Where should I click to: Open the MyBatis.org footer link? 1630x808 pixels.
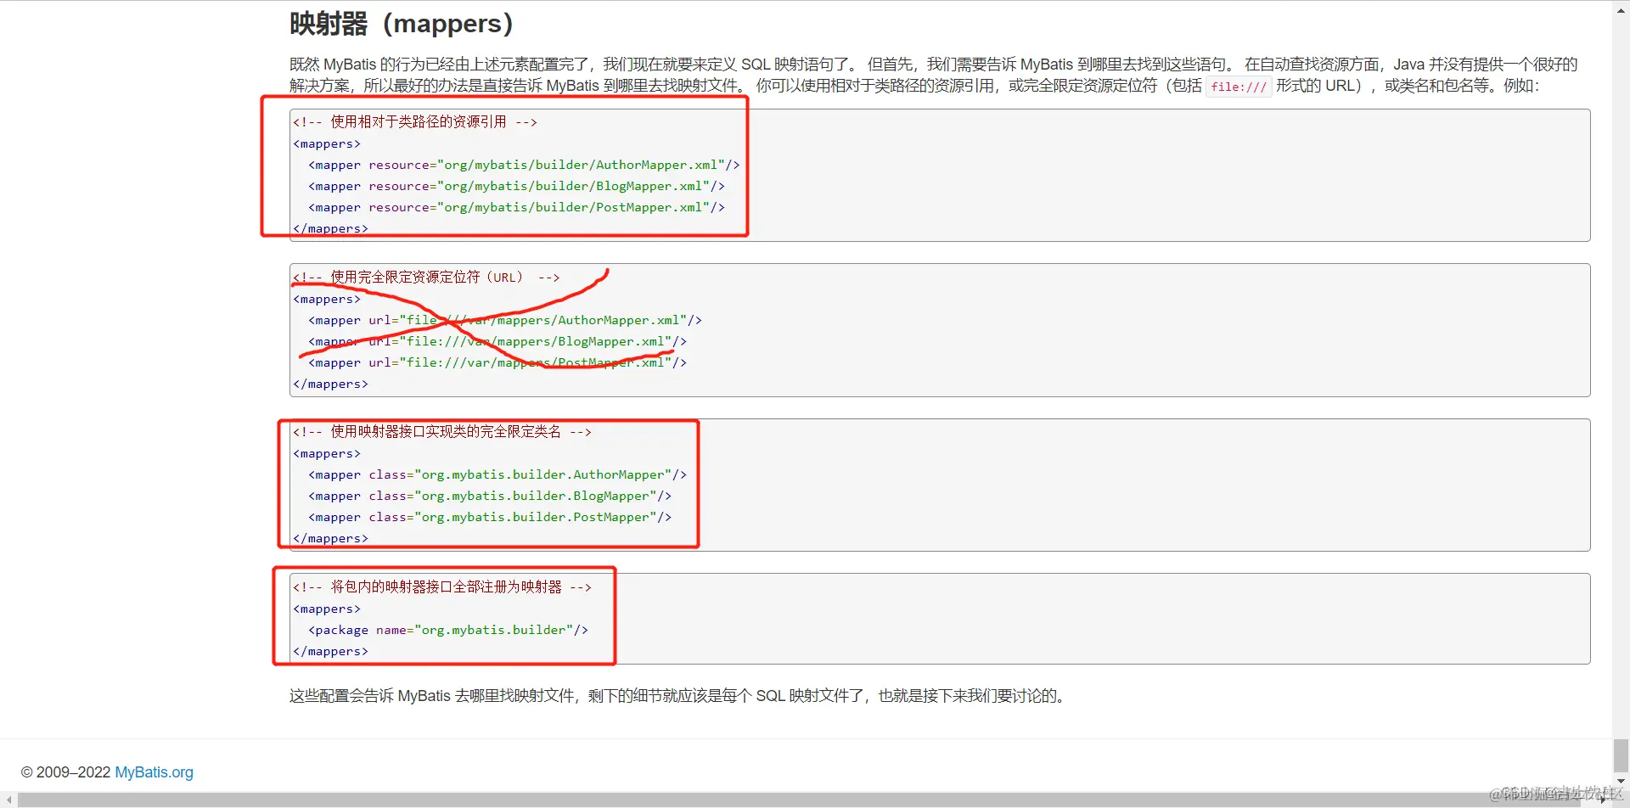tap(154, 772)
